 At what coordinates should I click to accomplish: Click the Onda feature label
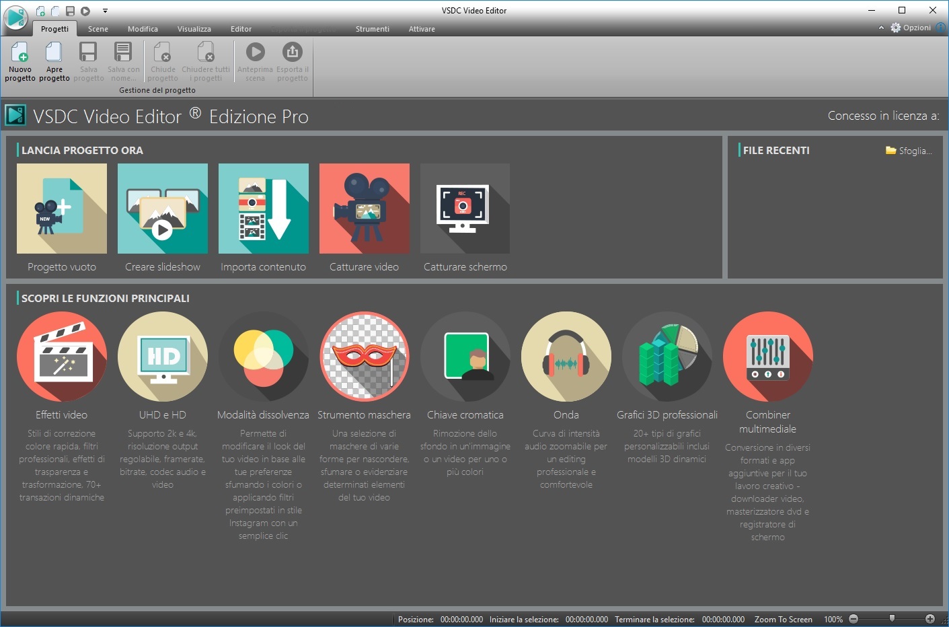[566, 415]
